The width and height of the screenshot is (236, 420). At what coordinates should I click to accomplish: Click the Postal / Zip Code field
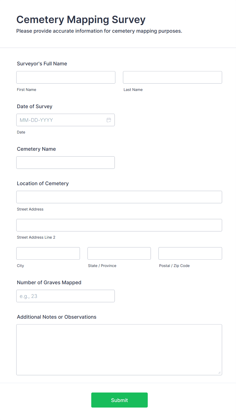point(190,253)
